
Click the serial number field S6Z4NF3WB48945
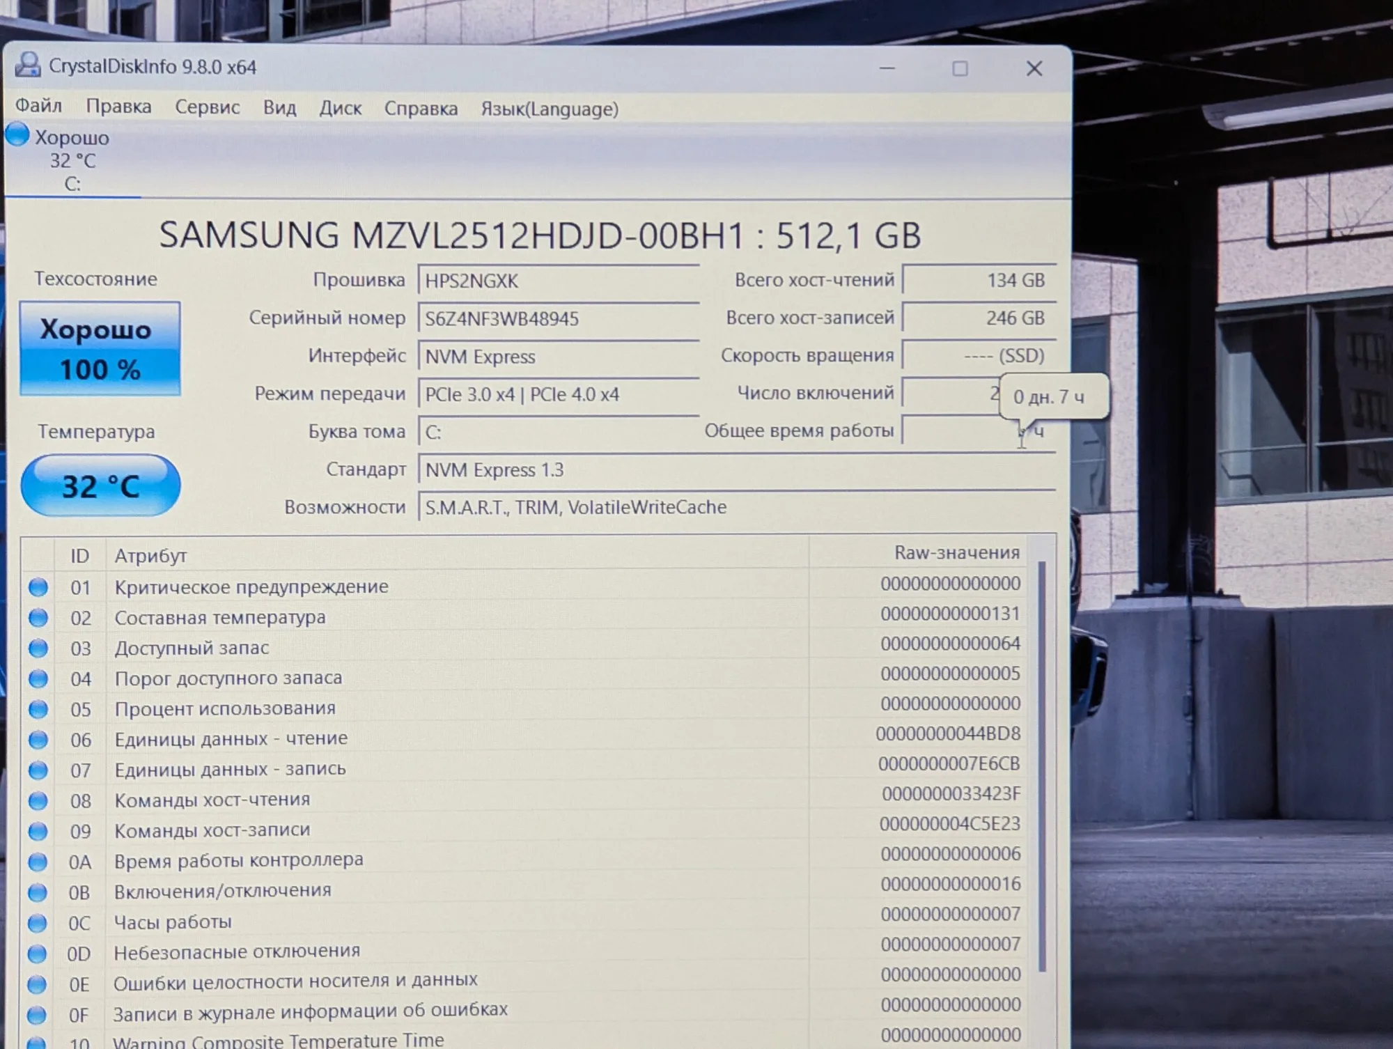point(558,318)
